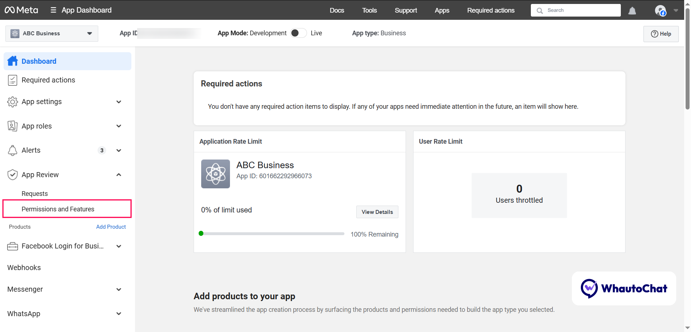Expand the App roles section
Screen dimensions: 691x332
(x=119, y=126)
